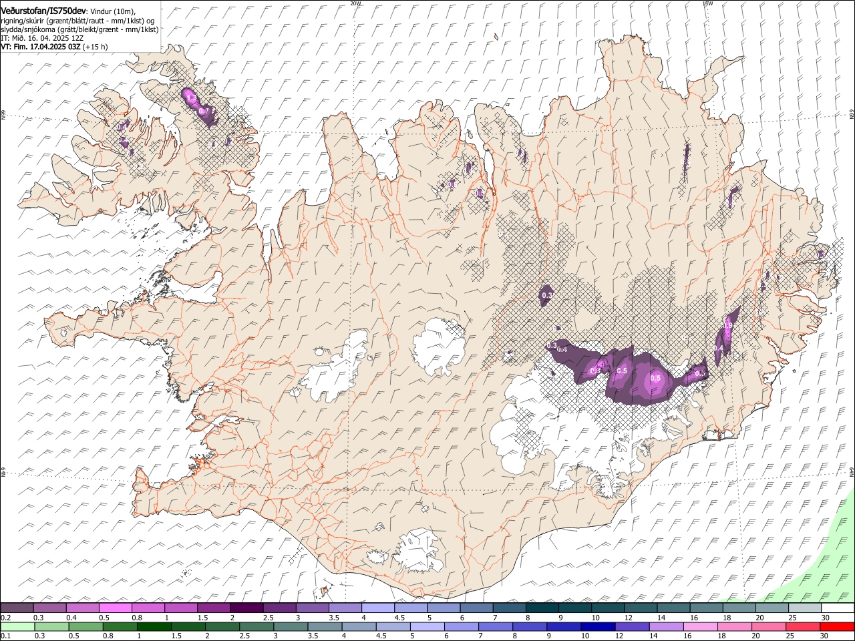This screenshot has height=641, width=855.
Task: Pick darkest green swatch between 1 and 1.5
Action: pyautogui.click(x=154, y=626)
